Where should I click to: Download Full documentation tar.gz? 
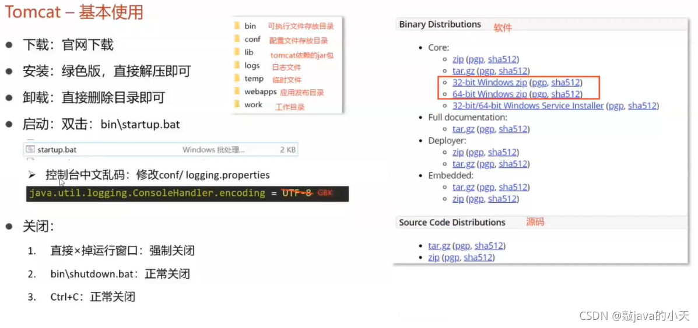tap(464, 129)
